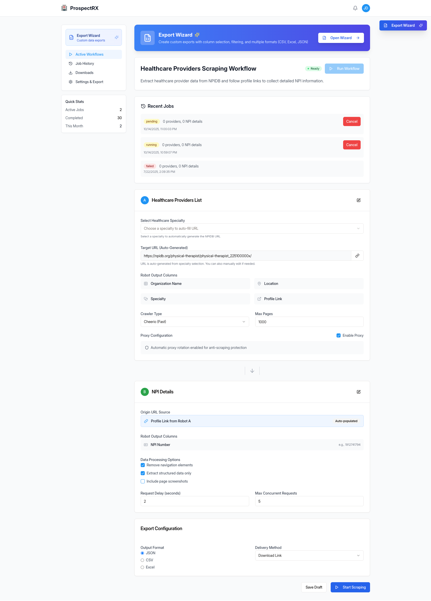Open the Crawler Type dropdown

(195, 321)
